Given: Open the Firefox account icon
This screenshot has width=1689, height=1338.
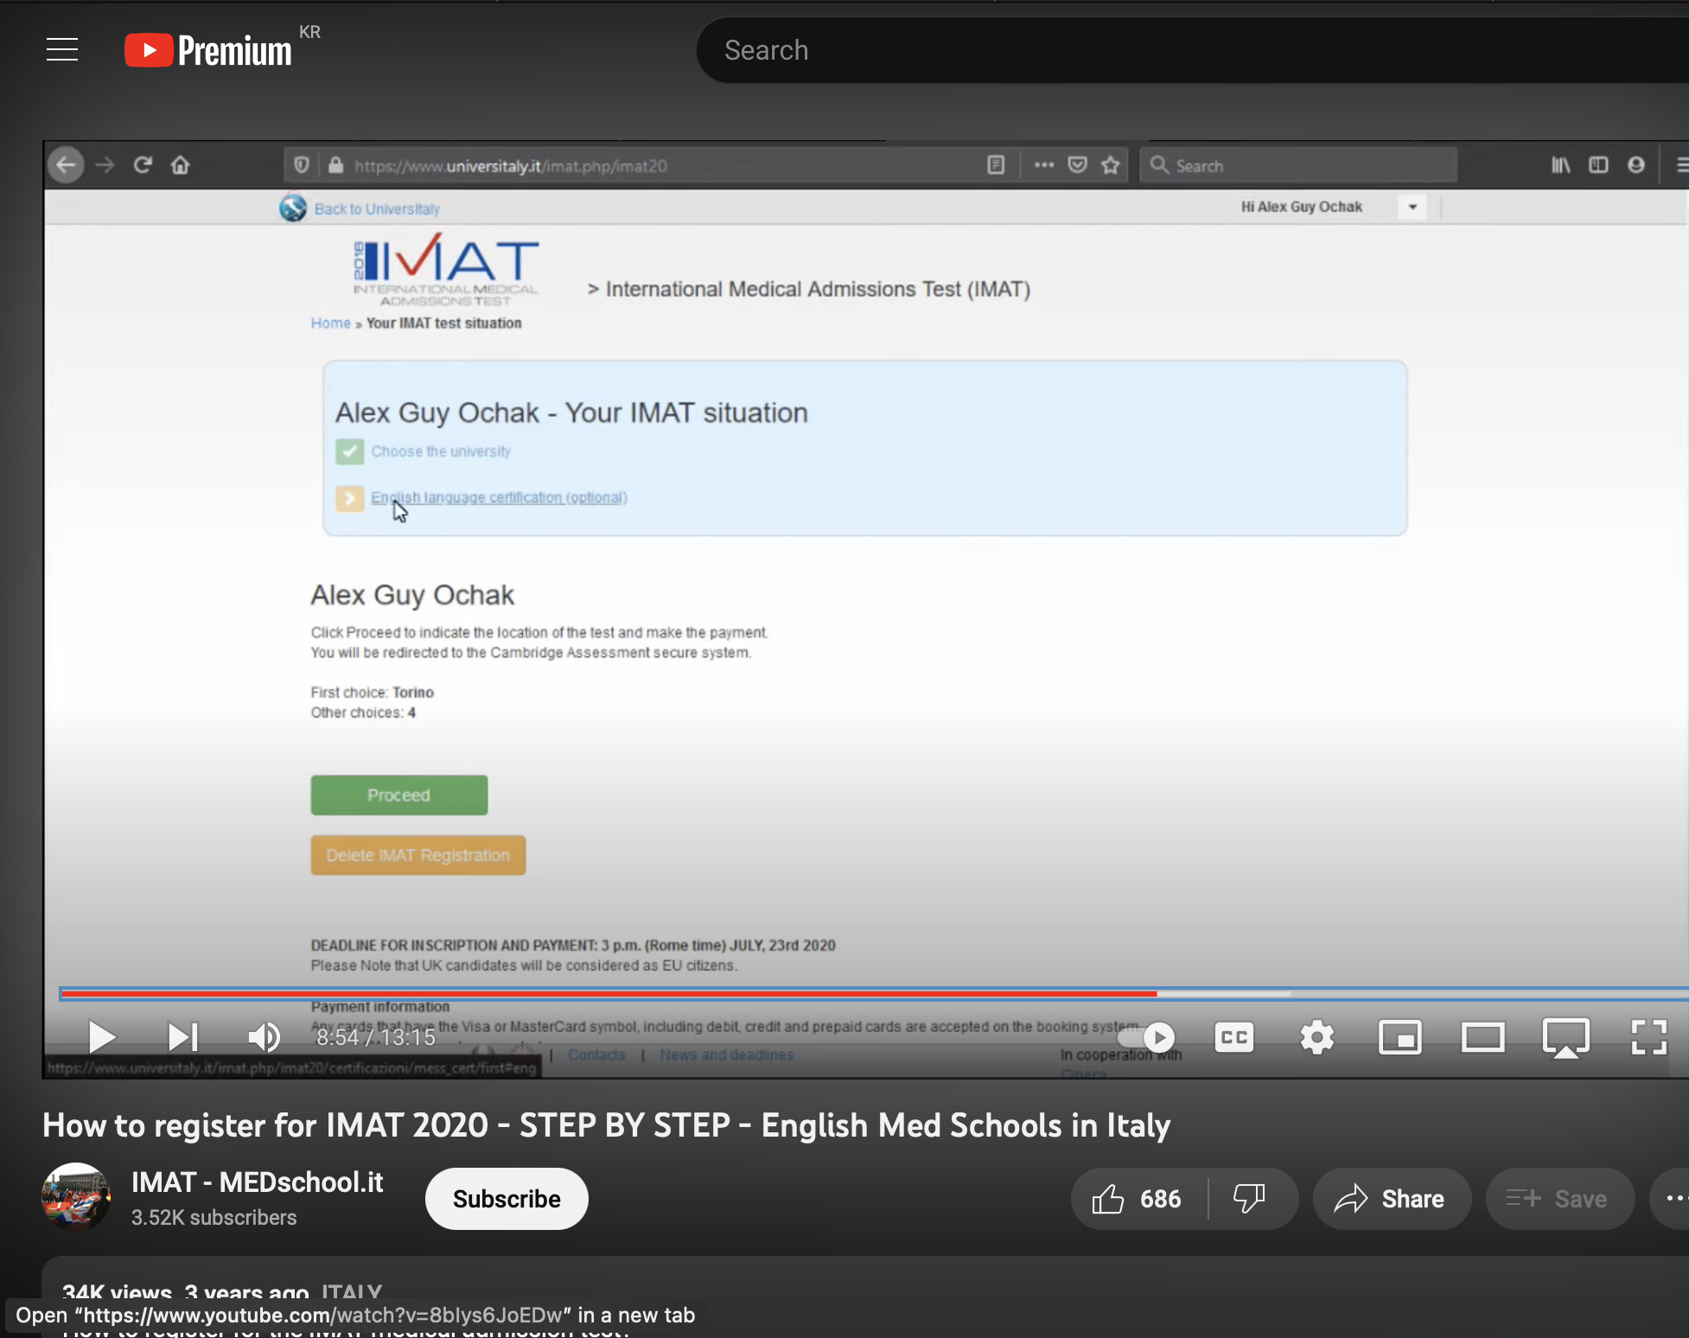Looking at the screenshot, I should pos(1636,165).
